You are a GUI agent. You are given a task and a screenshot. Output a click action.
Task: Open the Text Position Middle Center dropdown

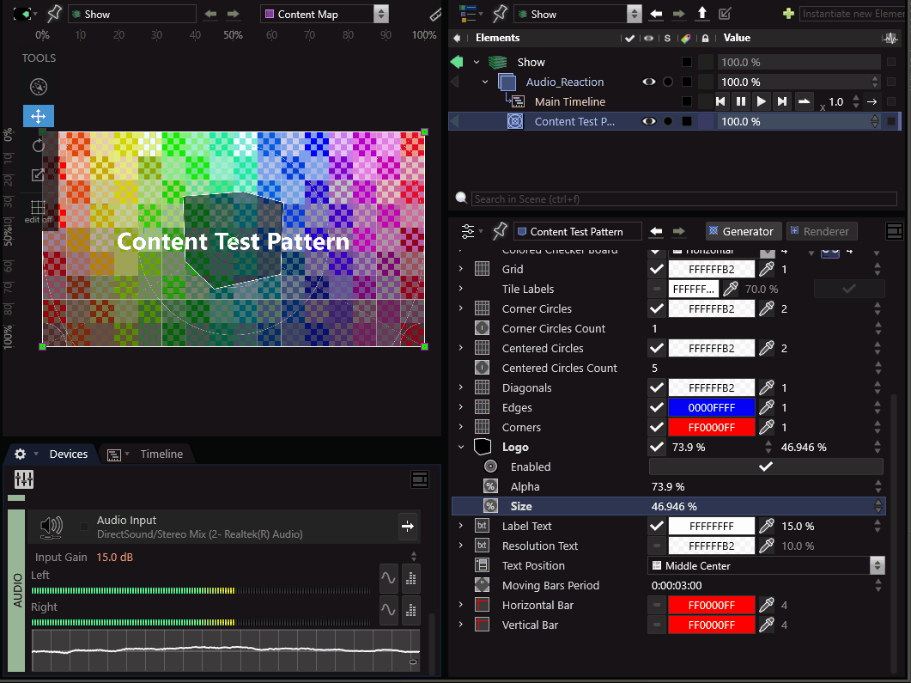click(x=877, y=566)
